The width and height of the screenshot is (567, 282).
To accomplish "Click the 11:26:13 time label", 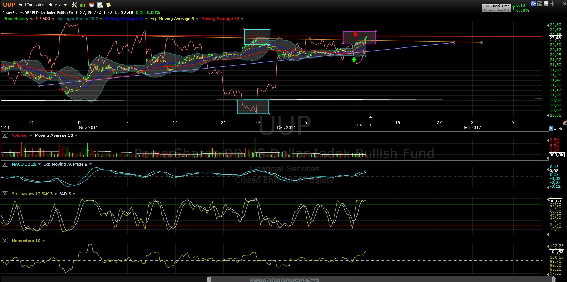I will (x=363, y=125).
